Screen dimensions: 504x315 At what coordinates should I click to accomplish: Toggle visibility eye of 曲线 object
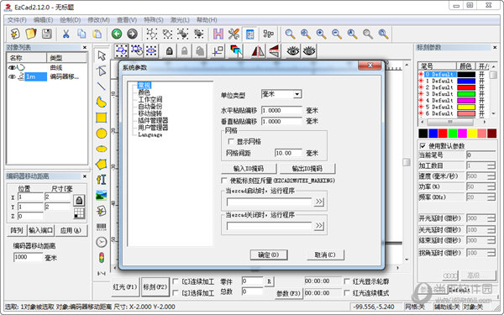(12, 67)
